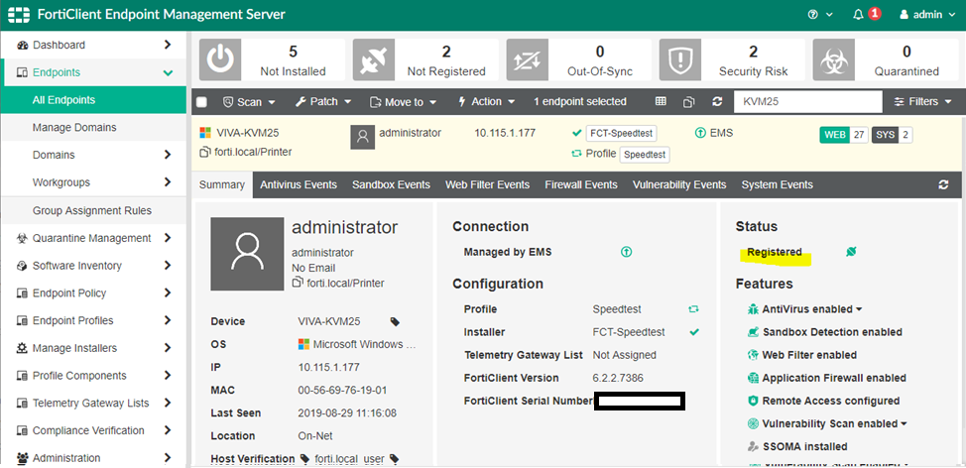The image size is (966, 468).
Task: Refresh the endpoint list via toolbar icon
Action: tap(717, 102)
